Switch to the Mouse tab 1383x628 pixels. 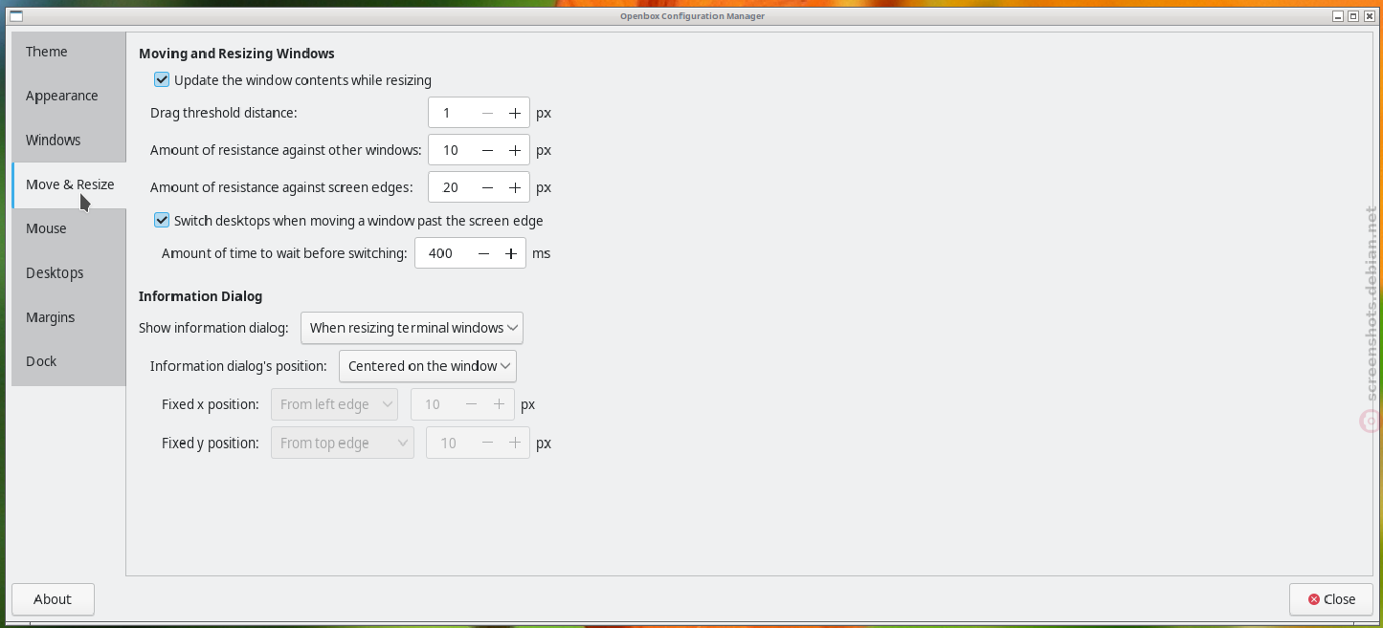[x=69, y=228]
